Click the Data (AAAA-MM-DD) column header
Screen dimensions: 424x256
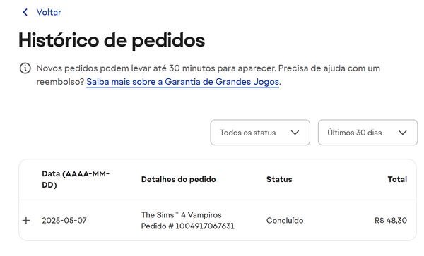click(76, 179)
